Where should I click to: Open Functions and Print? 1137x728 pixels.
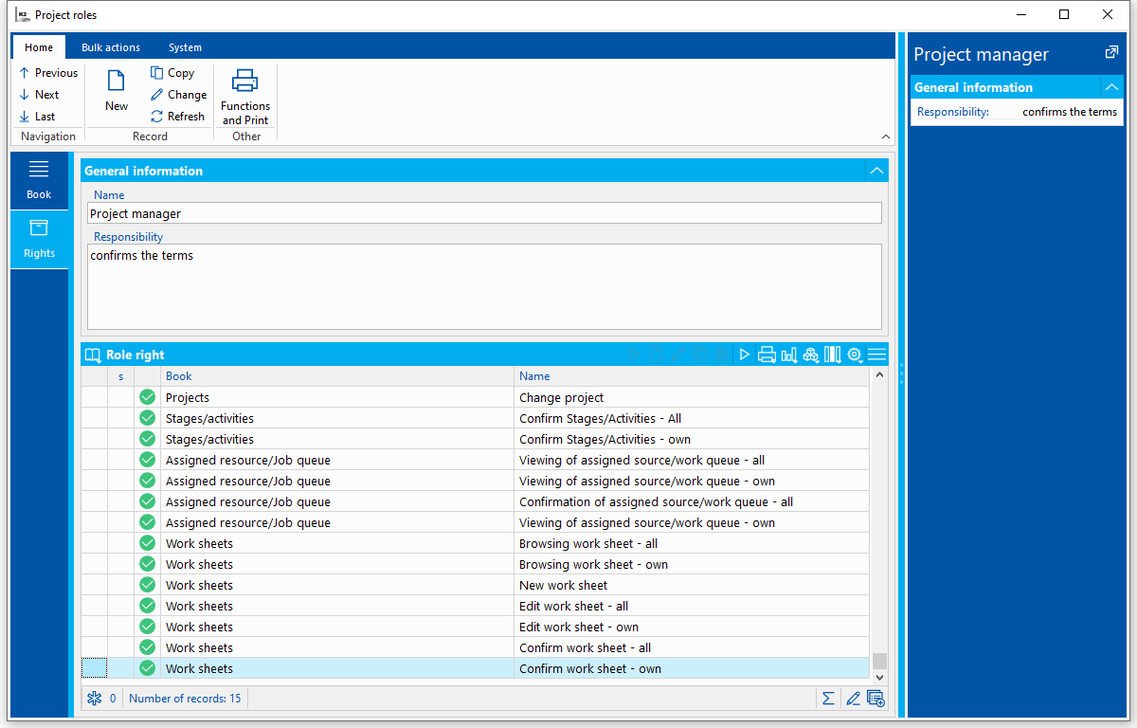(x=245, y=97)
